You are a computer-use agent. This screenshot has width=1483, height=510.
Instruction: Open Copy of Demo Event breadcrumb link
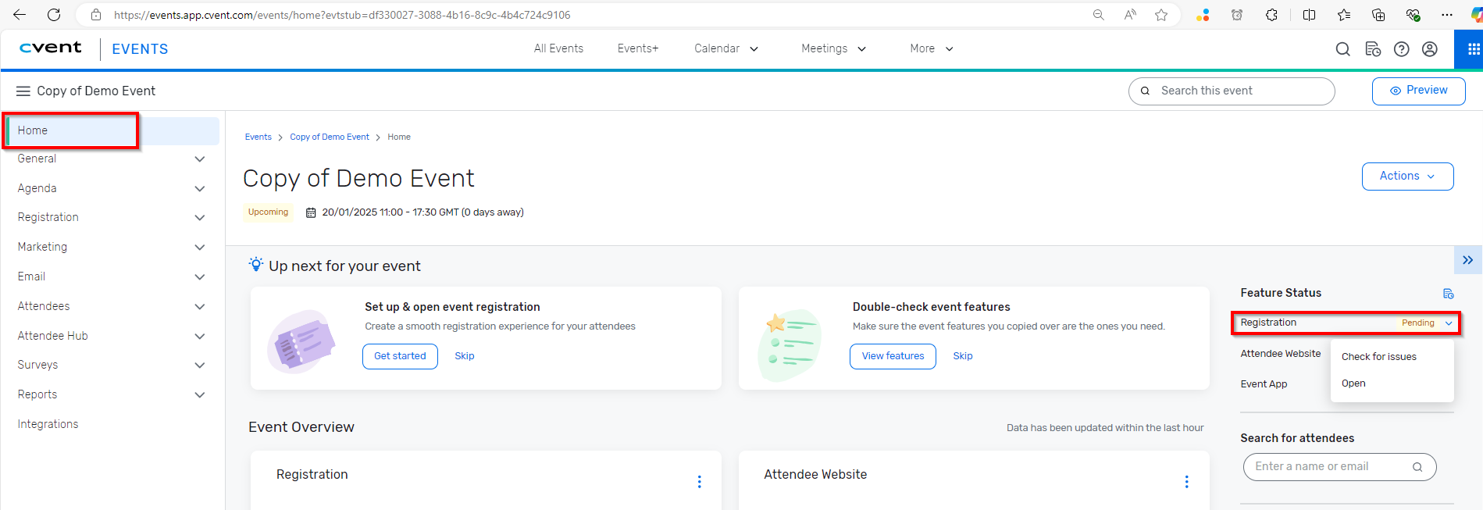pyautogui.click(x=330, y=137)
